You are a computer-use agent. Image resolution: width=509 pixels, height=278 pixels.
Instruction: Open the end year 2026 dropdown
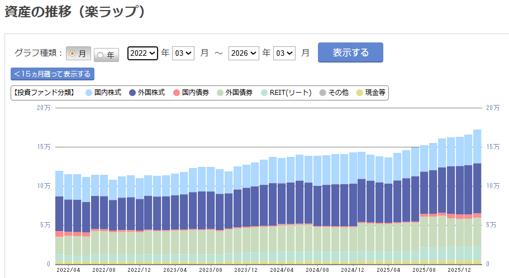tap(244, 53)
